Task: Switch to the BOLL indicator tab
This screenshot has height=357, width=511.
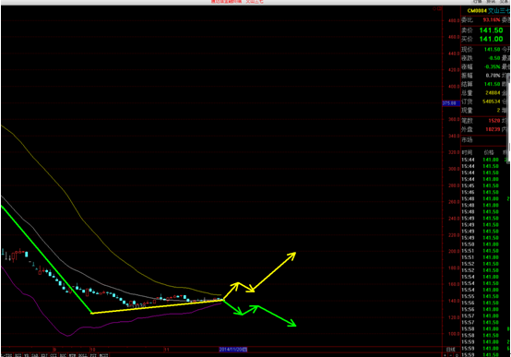Action: pyautogui.click(x=82, y=355)
